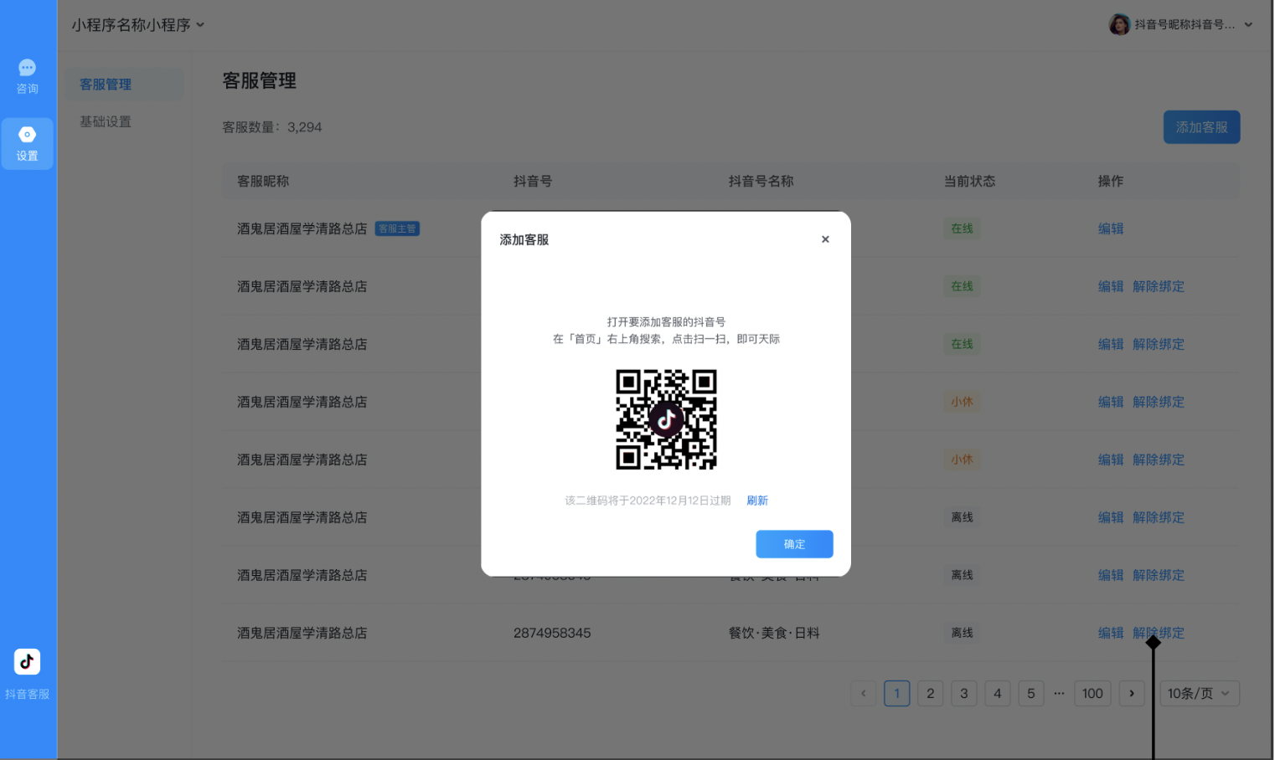Viewport: 1275px width, 760px height.
Task: Select page 3 in pagination
Action: pyautogui.click(x=964, y=693)
